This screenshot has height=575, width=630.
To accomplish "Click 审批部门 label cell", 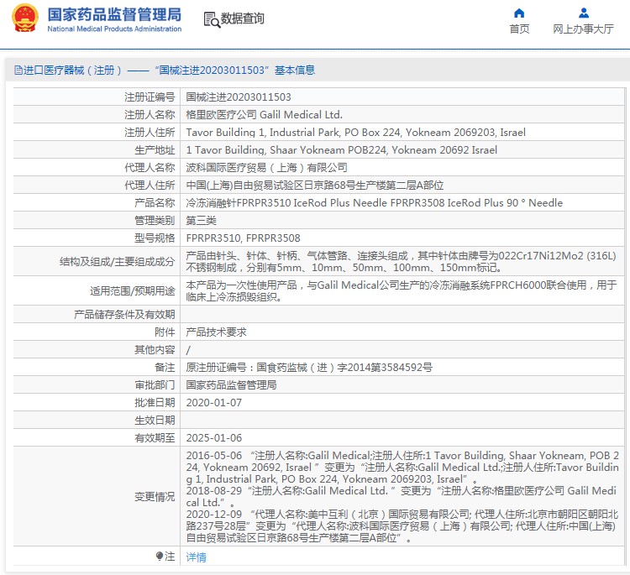I will tap(97, 385).
